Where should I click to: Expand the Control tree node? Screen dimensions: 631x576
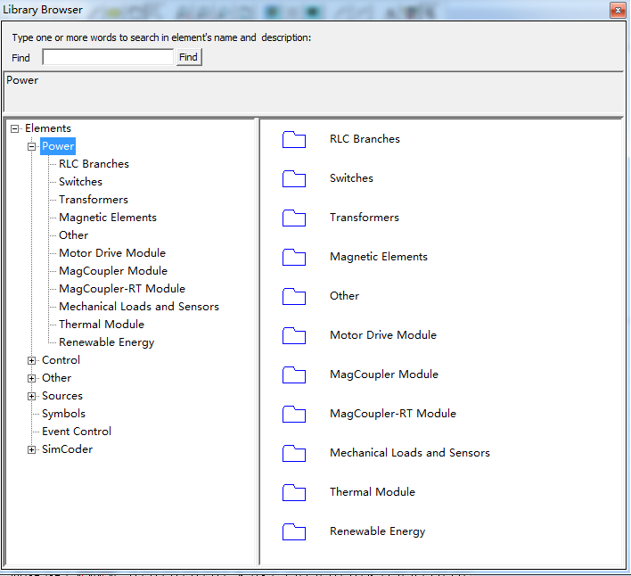31,360
